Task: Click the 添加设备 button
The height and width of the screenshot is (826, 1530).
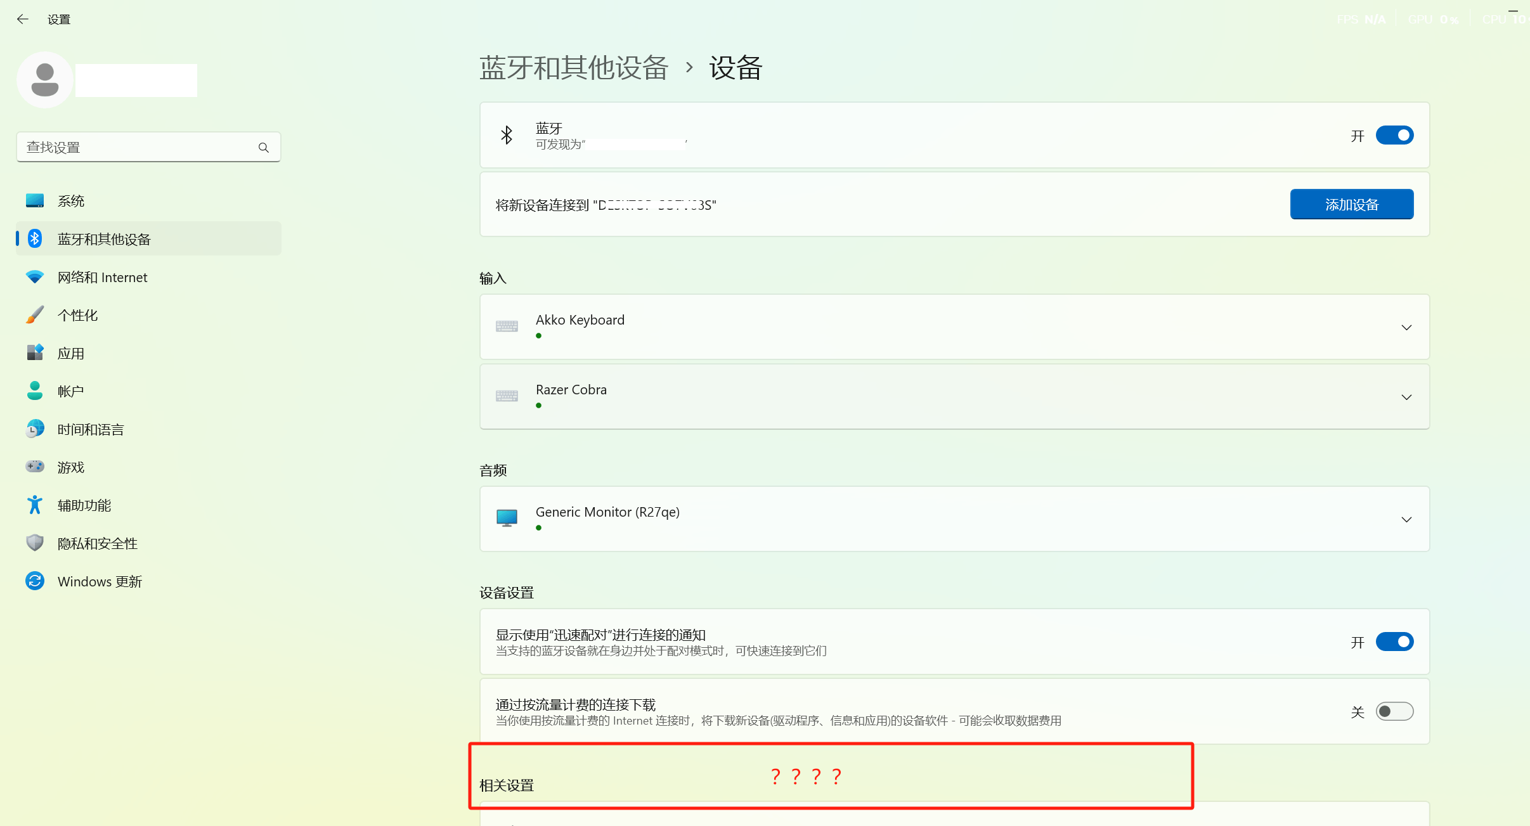Action: [1351, 204]
